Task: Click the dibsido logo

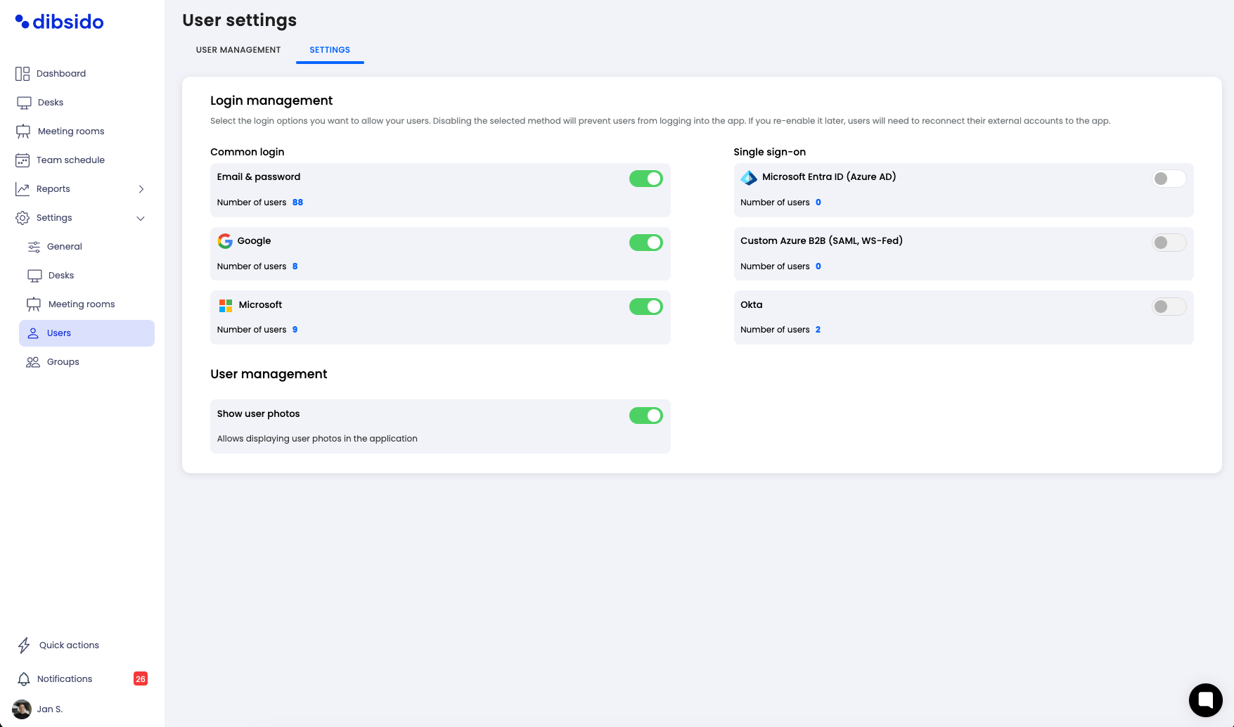Action: 60,22
